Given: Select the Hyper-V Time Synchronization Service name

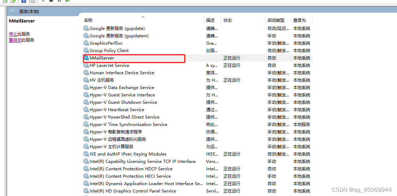Looking at the screenshot, I should pyautogui.click(x=128, y=124).
